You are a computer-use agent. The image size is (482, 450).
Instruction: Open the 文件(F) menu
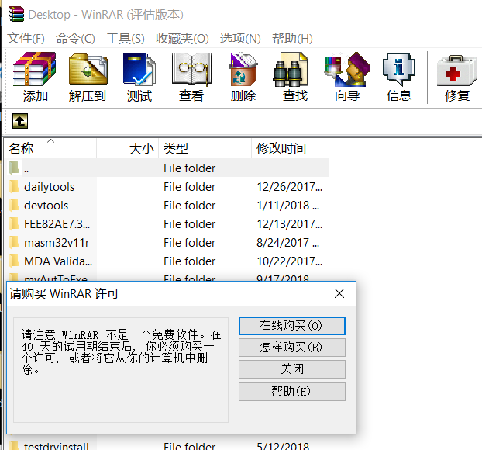coord(26,39)
